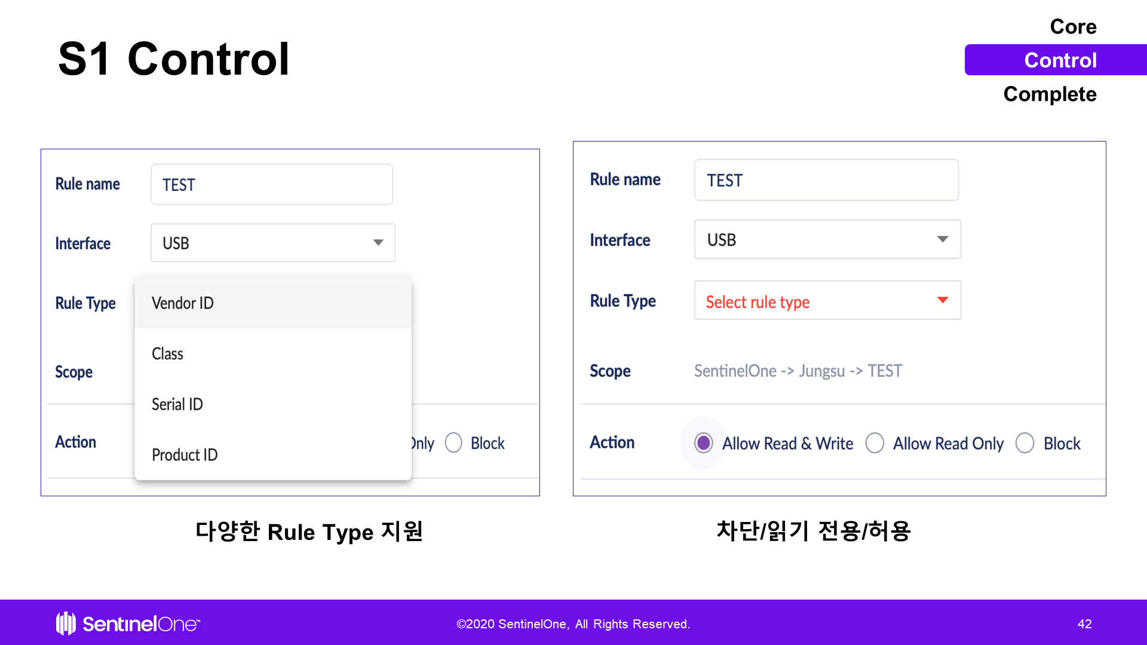Click the slide page number 42
Viewport: 1147px width, 645px height.
(1084, 624)
